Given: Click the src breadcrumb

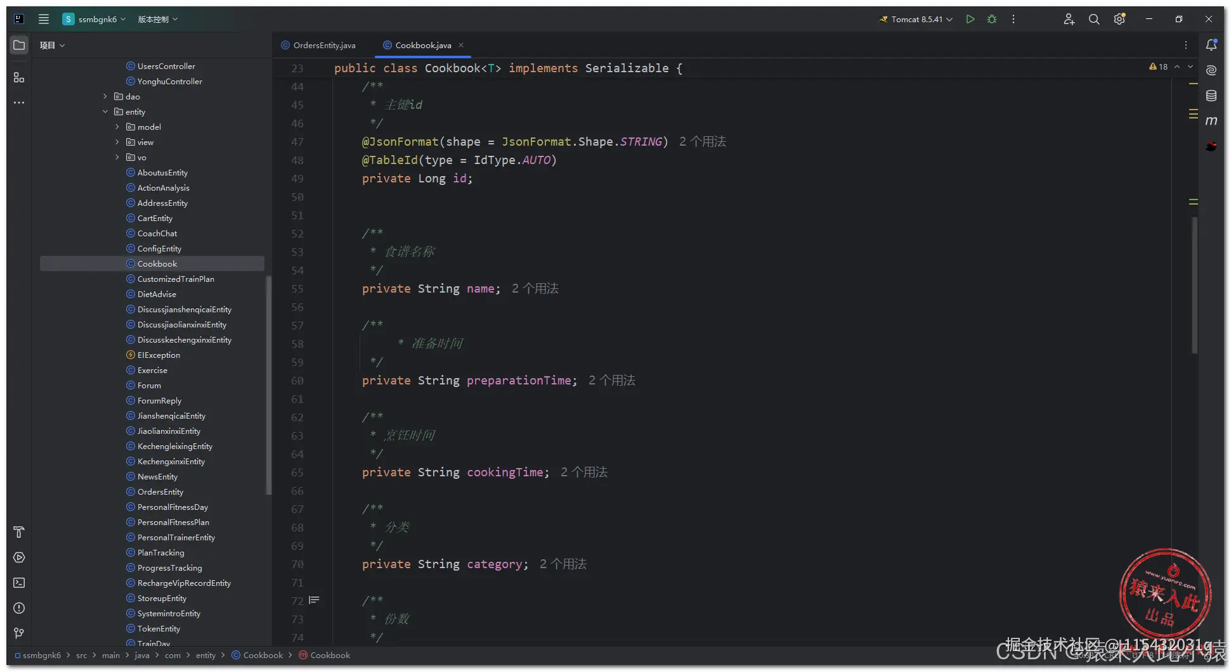Looking at the screenshot, I should [82, 655].
